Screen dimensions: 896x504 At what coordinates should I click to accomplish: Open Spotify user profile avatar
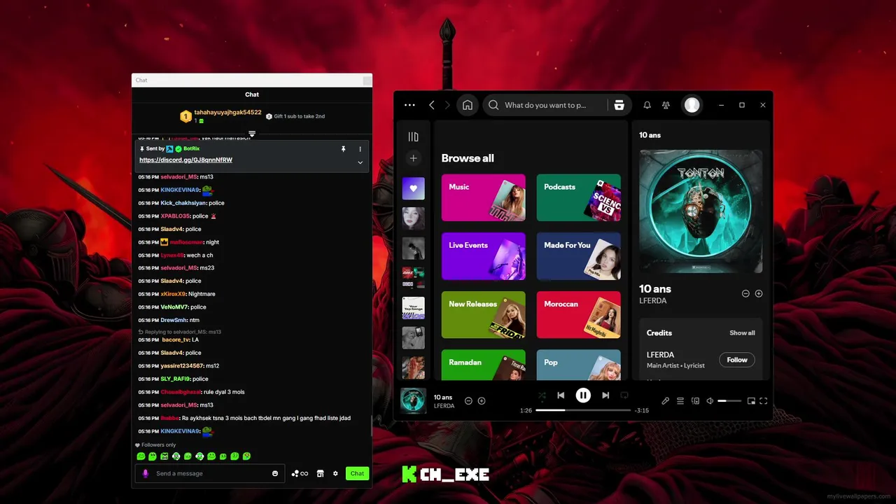click(x=692, y=105)
